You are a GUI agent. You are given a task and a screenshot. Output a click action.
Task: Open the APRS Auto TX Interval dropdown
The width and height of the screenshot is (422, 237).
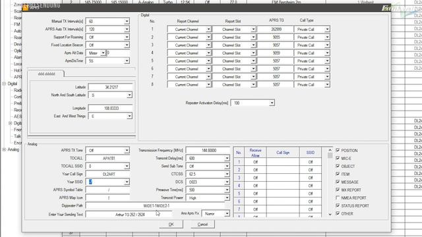pyautogui.click(x=127, y=29)
